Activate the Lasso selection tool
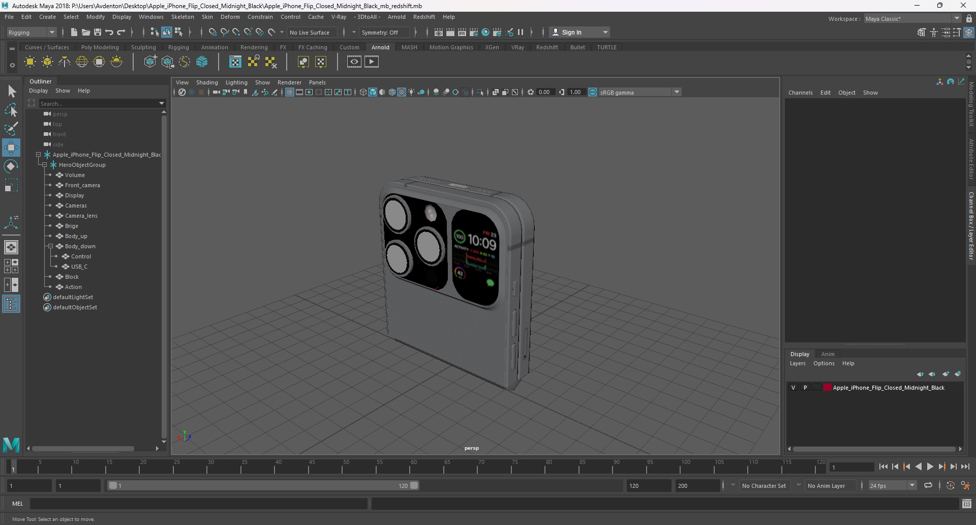This screenshot has height=525, width=976. (11, 110)
